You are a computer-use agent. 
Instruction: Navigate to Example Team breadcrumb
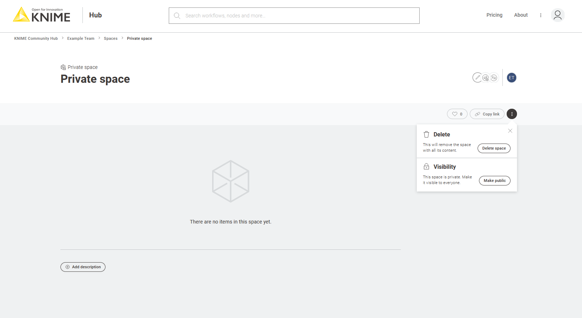81,38
